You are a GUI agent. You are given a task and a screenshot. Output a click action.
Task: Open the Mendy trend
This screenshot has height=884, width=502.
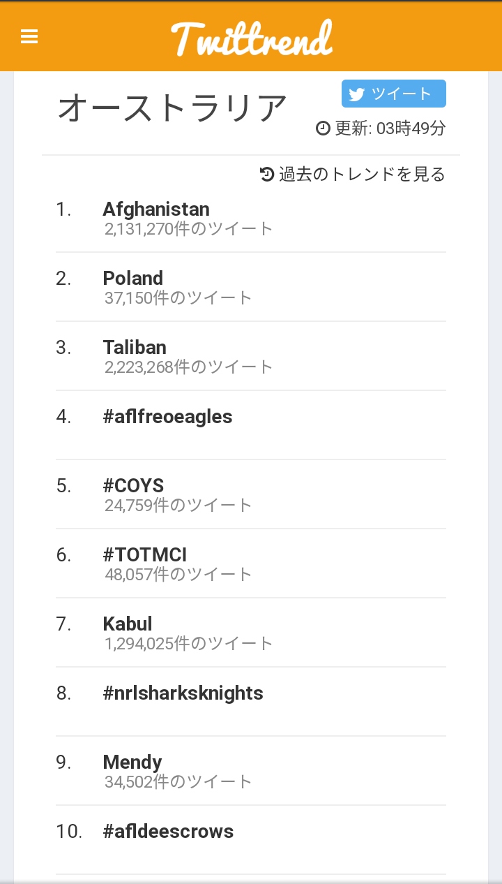(x=132, y=762)
